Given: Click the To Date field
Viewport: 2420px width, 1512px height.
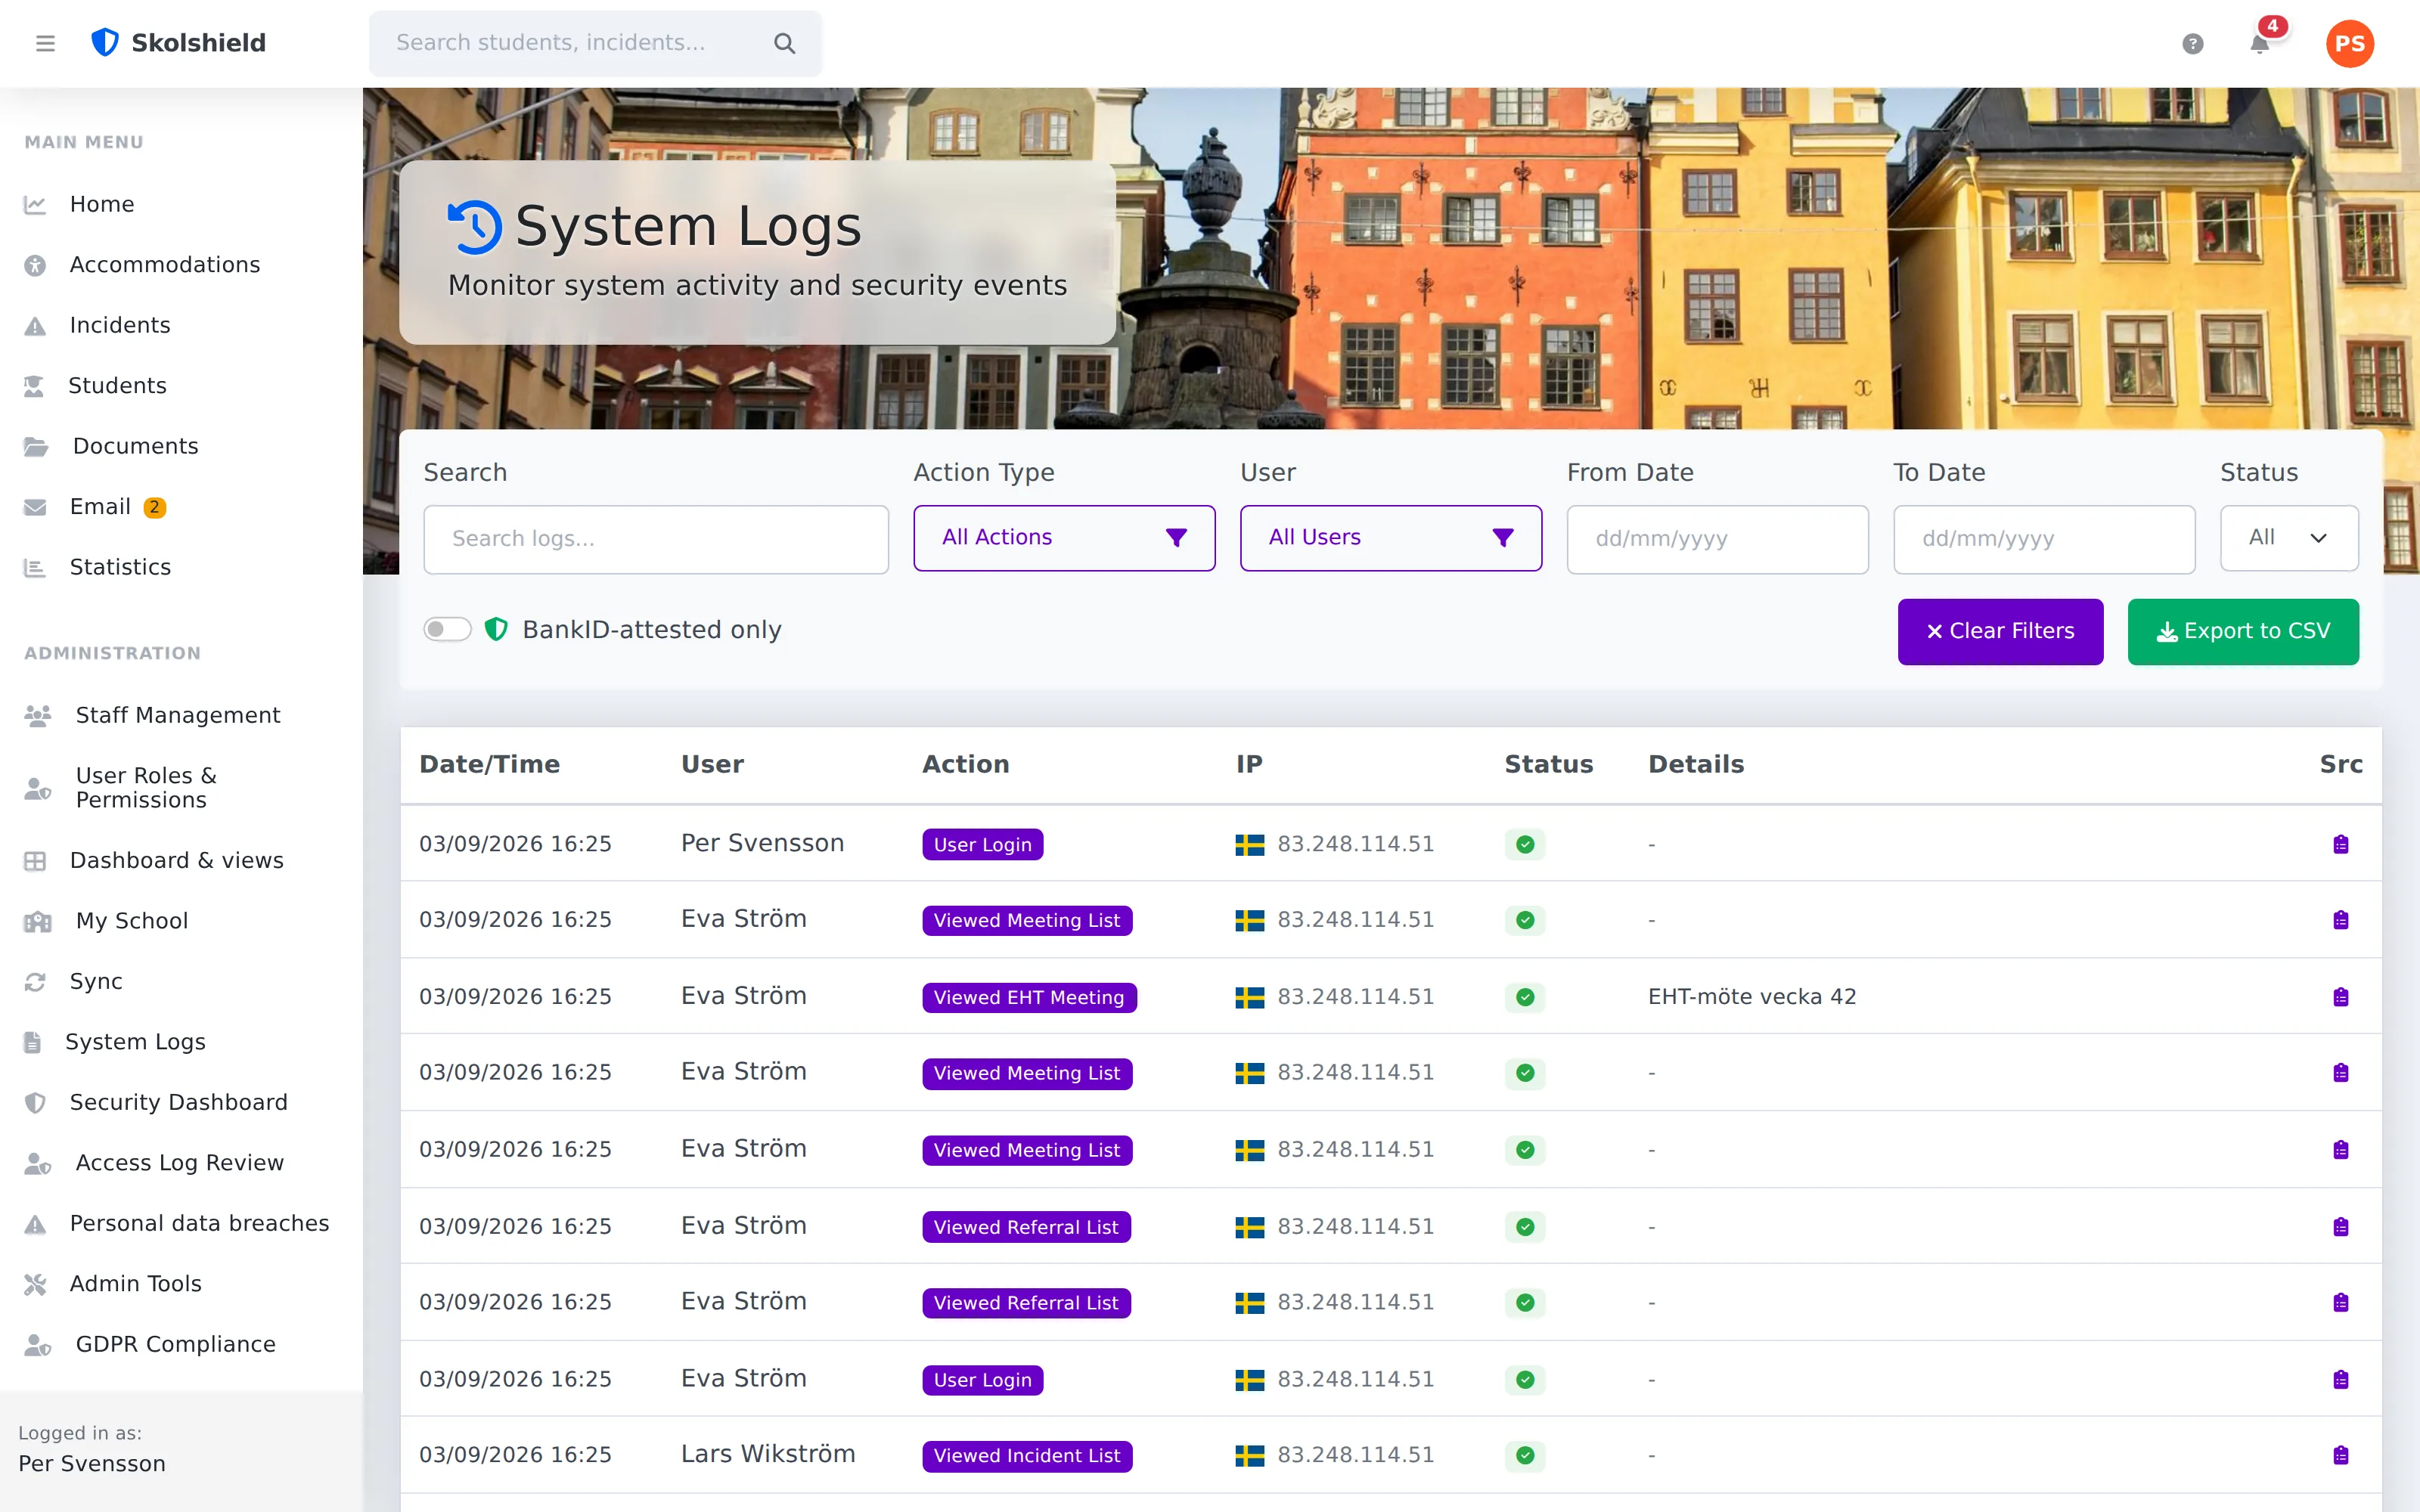Looking at the screenshot, I should click(x=2044, y=539).
